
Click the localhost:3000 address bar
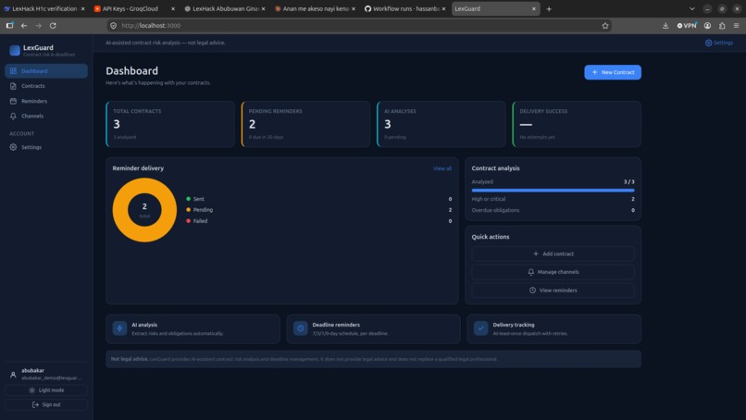(359, 26)
